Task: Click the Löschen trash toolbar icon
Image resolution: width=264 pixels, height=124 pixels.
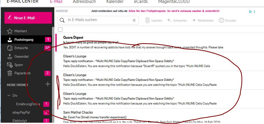Action: 148,20
